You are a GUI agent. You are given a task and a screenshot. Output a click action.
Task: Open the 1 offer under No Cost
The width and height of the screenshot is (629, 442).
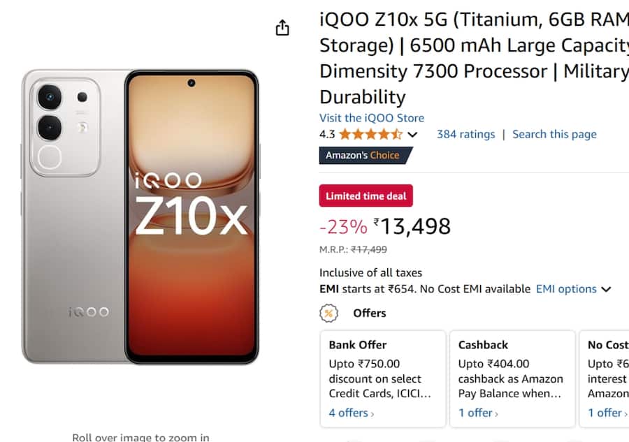point(603,413)
